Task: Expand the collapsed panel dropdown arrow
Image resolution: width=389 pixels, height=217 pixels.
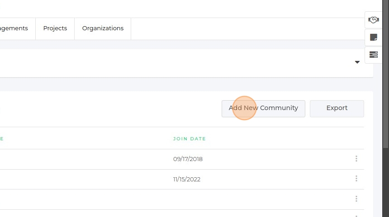Action: (357, 62)
